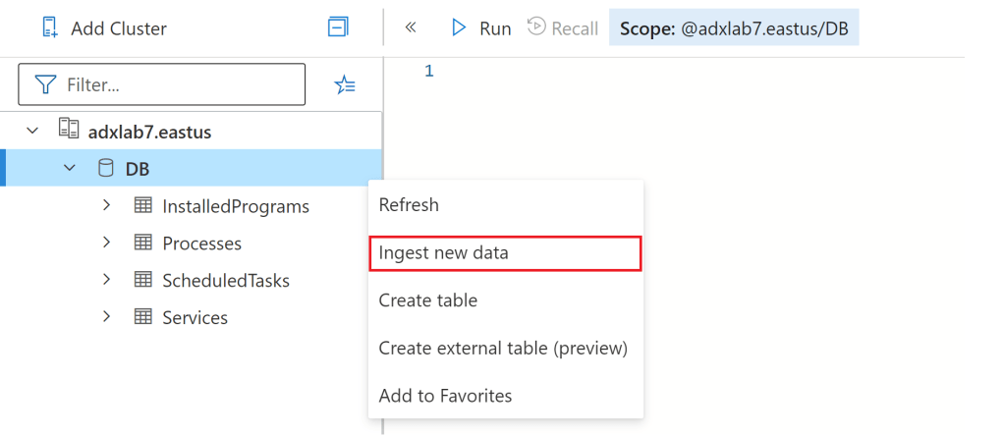Click the InstalledPrograms table icon

143,206
